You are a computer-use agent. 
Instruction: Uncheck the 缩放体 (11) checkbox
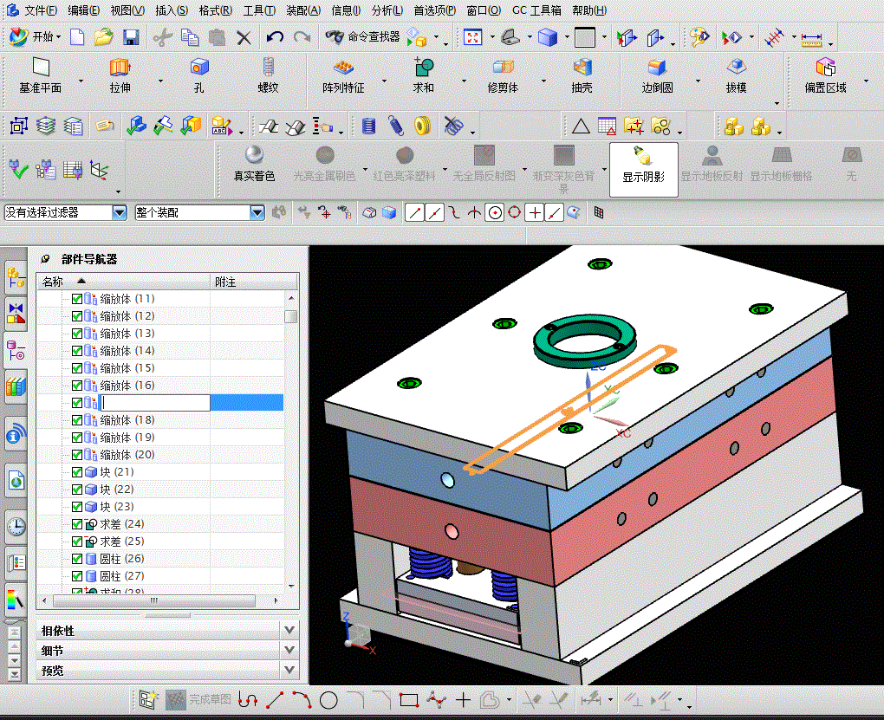(77, 299)
